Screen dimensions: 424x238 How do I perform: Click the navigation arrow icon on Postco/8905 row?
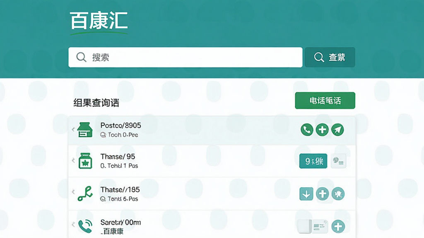coord(337,130)
